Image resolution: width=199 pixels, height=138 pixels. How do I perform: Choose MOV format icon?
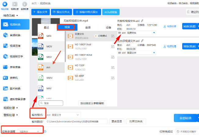coord(41,47)
